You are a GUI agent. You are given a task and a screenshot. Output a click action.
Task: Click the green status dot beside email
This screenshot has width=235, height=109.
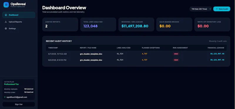pos(5,97)
